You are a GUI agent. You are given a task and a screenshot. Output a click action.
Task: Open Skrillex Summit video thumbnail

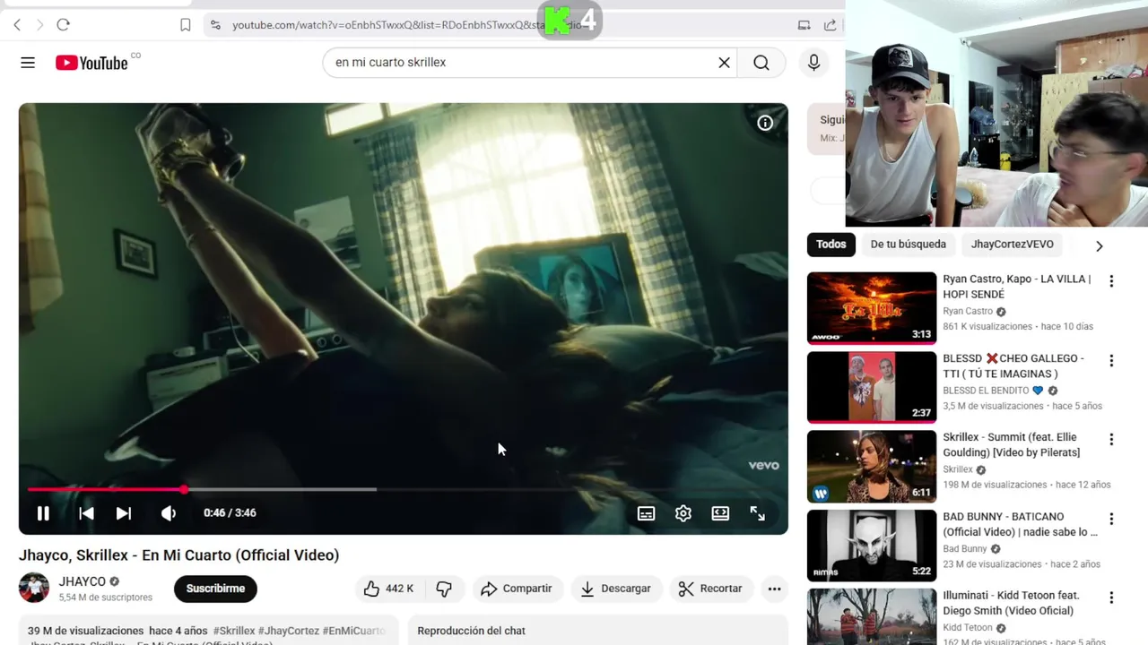(x=872, y=466)
